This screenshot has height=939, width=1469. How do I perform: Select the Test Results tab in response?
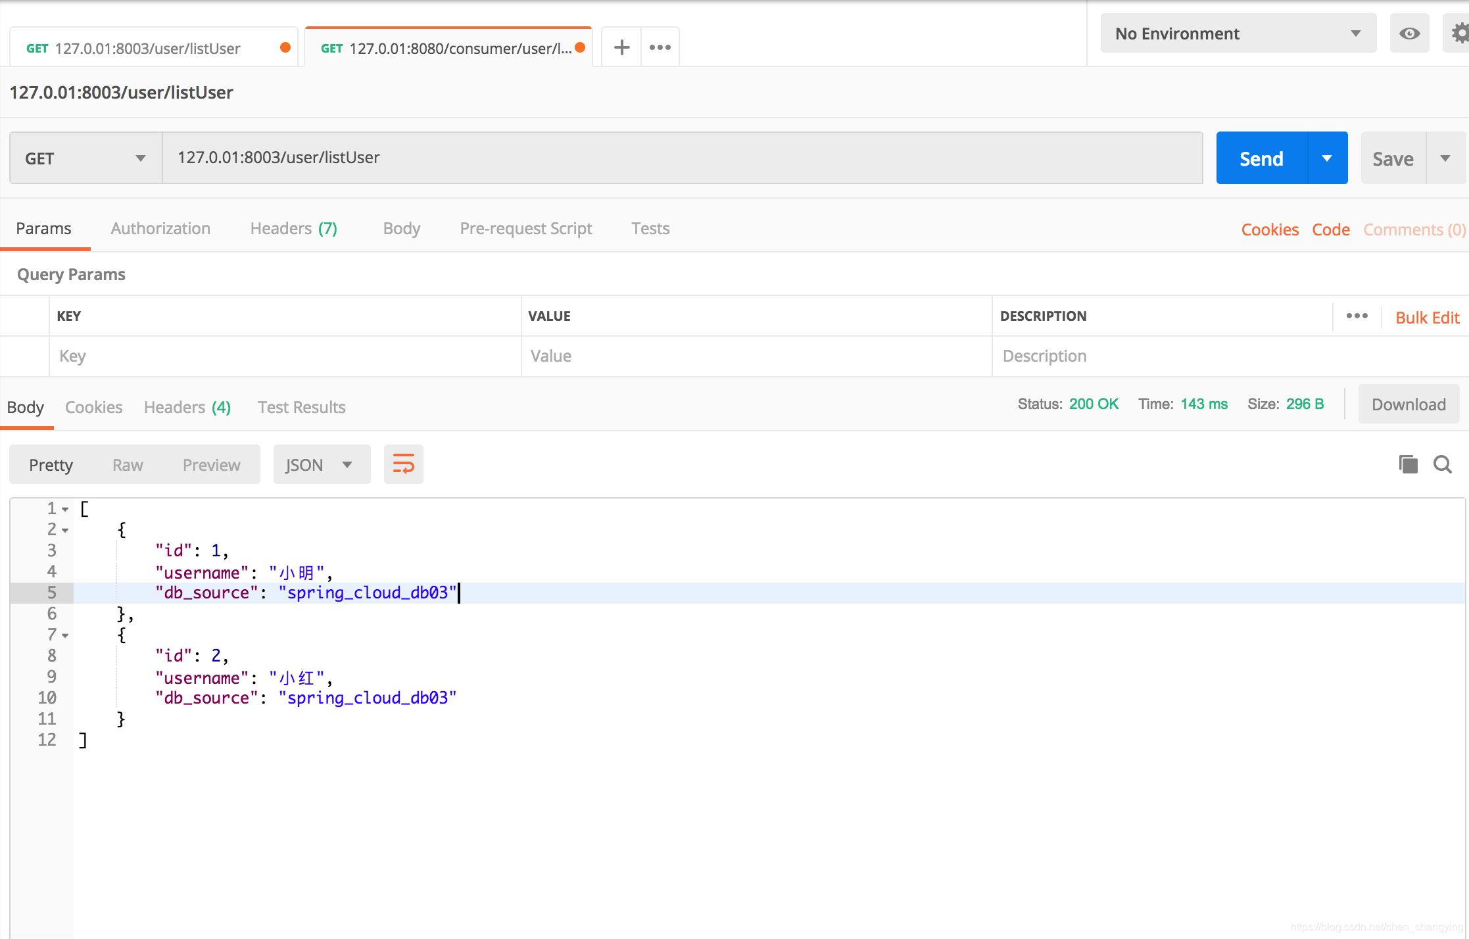coord(301,407)
